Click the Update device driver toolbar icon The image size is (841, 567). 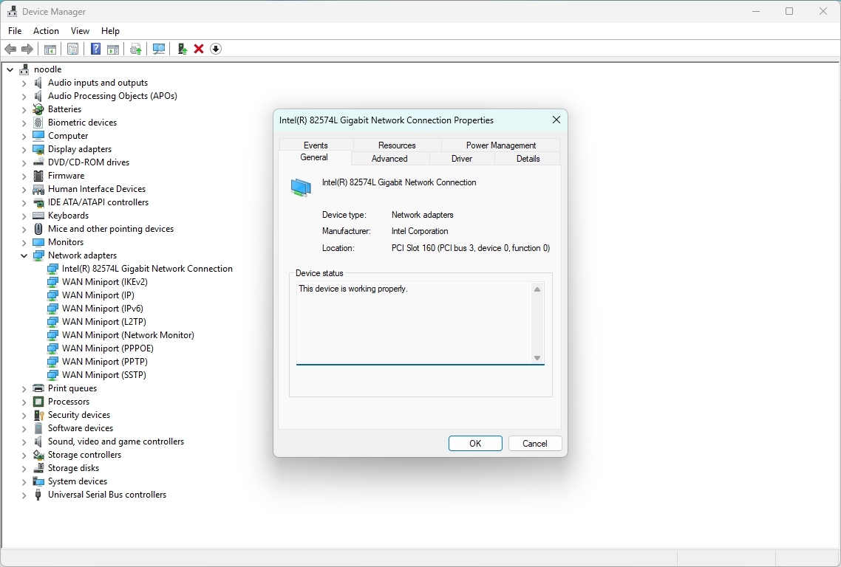[x=183, y=49]
